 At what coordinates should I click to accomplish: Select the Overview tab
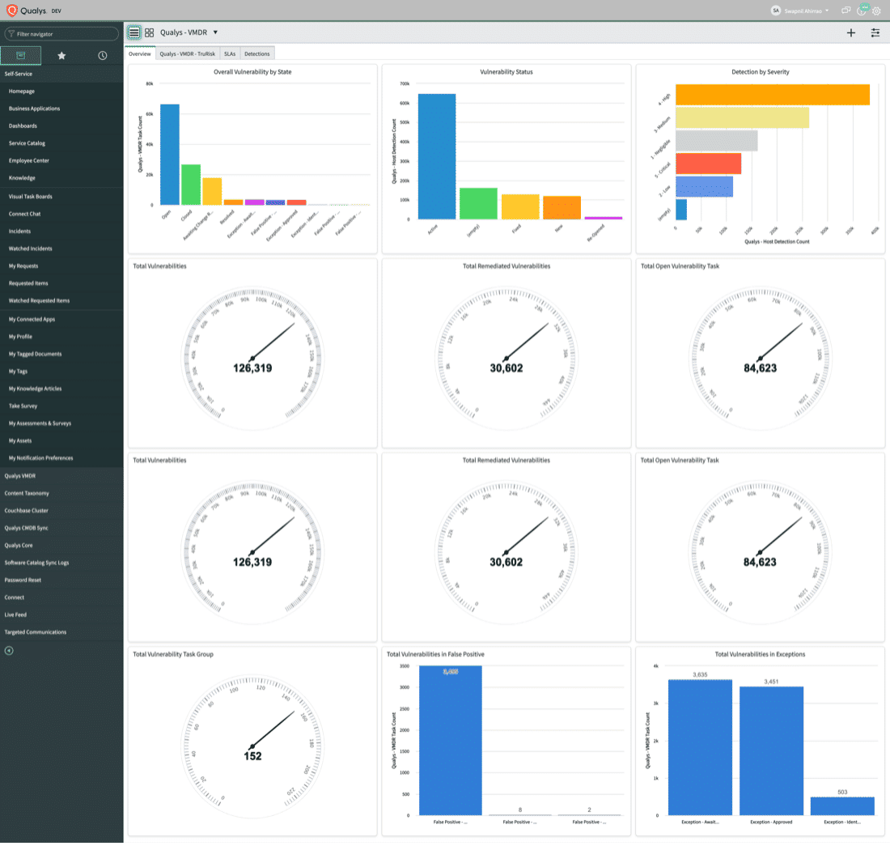[140, 54]
